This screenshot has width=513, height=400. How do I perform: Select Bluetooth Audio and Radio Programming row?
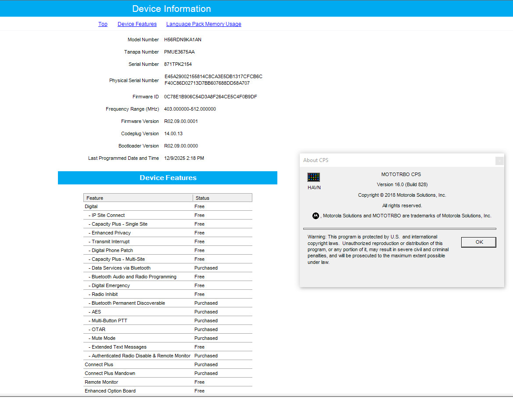(x=168, y=277)
